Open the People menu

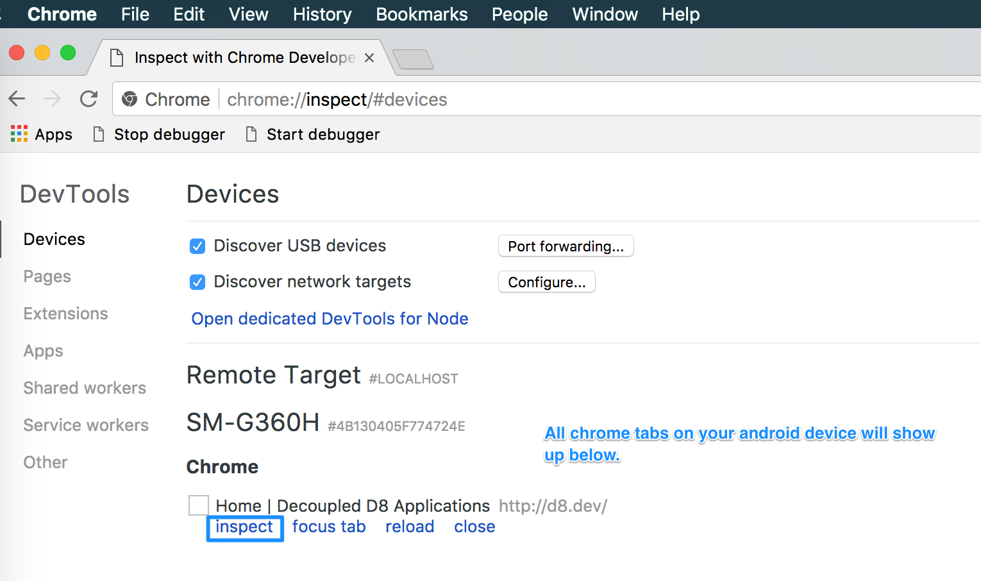520,14
